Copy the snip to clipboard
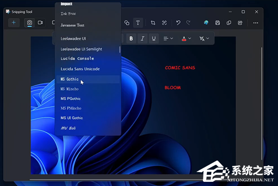Screen dimensions: 278x186 click(229, 23)
